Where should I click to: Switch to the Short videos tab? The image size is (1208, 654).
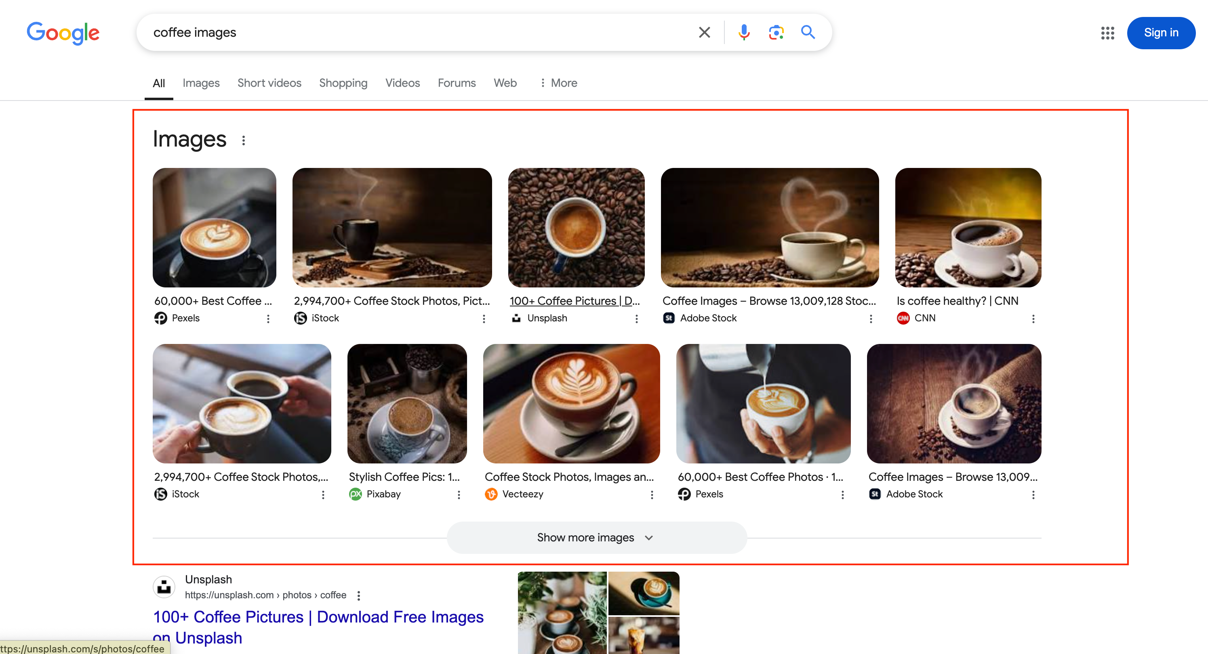click(x=269, y=83)
